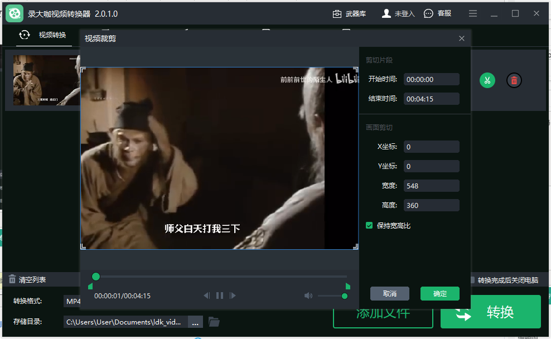Click the playback position slider handle

95,277
